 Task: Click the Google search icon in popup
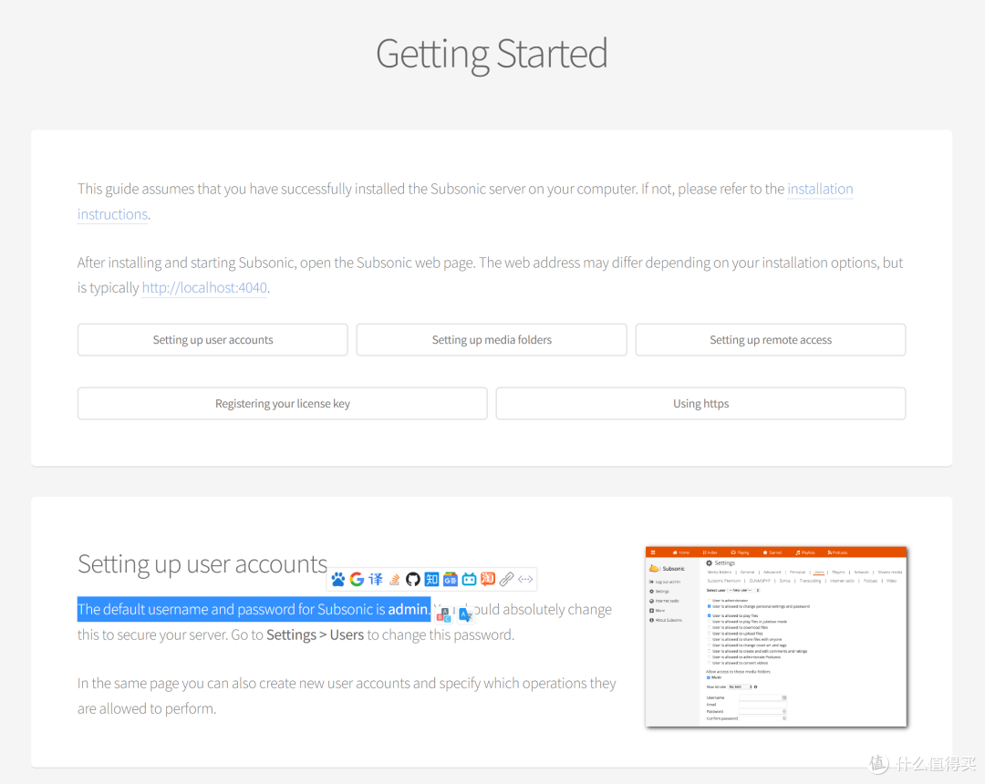pos(357,579)
